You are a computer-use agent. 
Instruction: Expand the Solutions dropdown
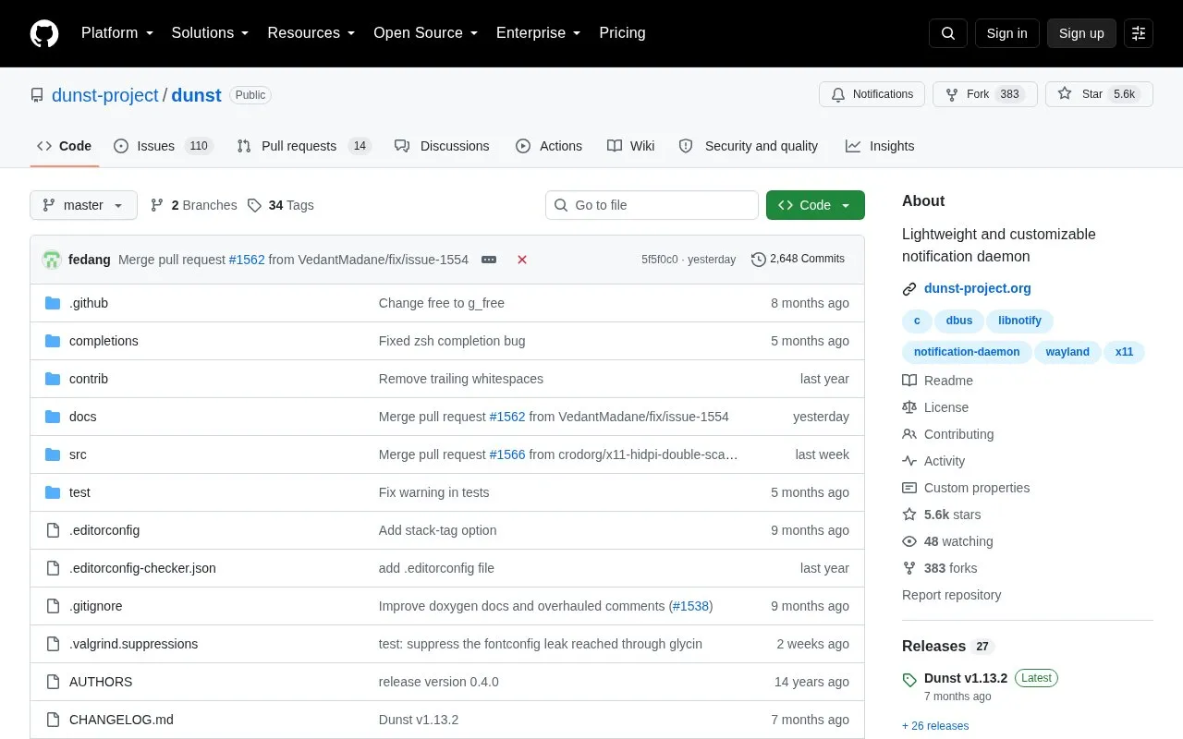(211, 33)
